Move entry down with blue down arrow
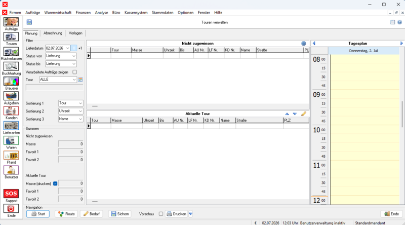 295,114
